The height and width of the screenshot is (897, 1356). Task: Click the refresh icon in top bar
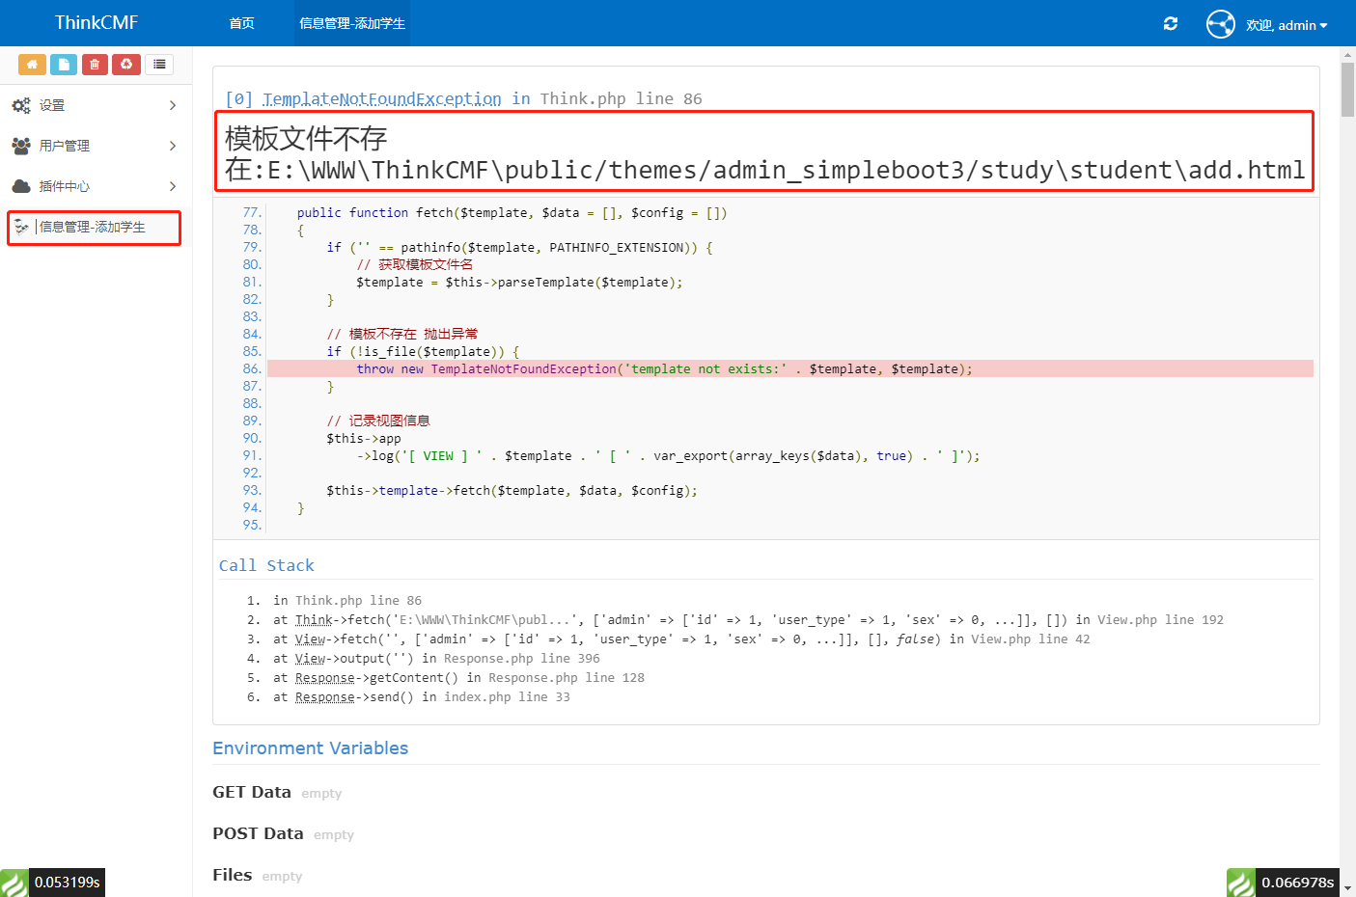1171,23
